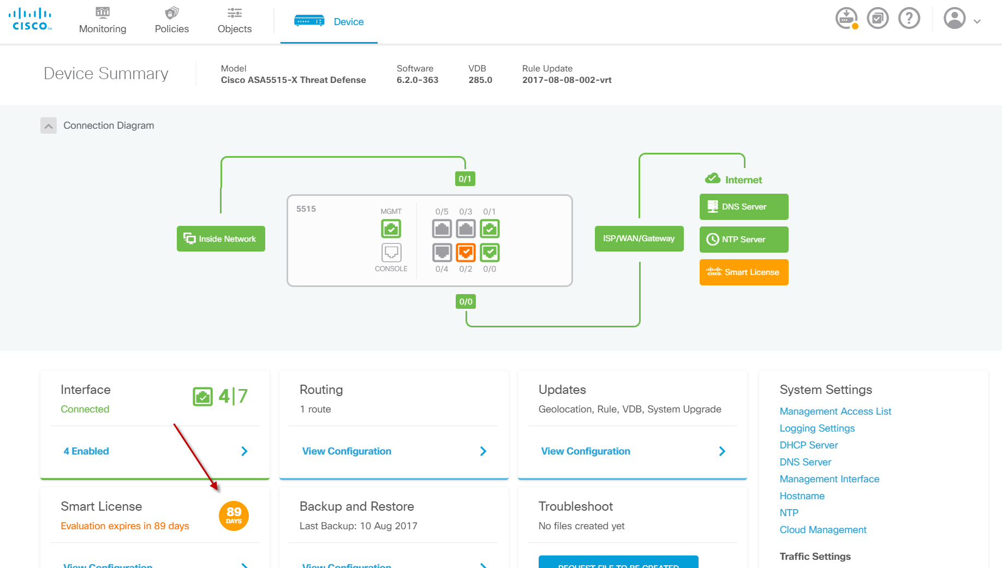Click the NTP Server diagram button
Image resolution: width=1002 pixels, height=568 pixels.
pos(744,240)
